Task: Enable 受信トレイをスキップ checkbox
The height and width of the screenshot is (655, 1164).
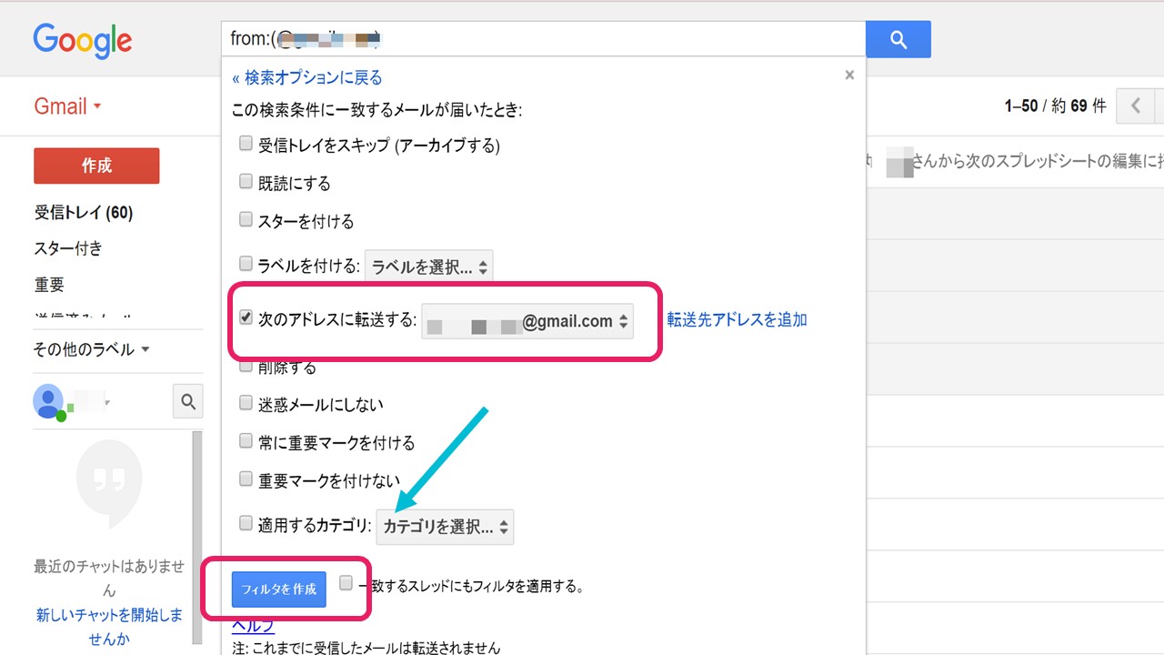Action: [246, 144]
